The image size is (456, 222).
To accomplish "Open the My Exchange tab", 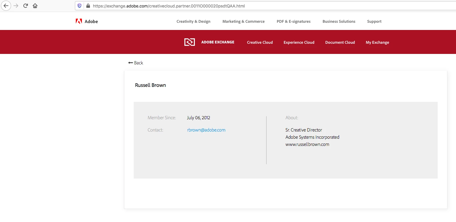I will (x=377, y=43).
